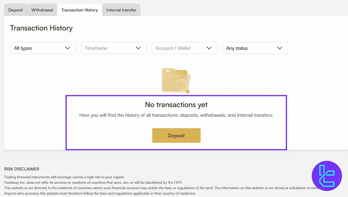The width and height of the screenshot is (348, 197).
Task: Click the No transactions yet message
Action: 176,105
